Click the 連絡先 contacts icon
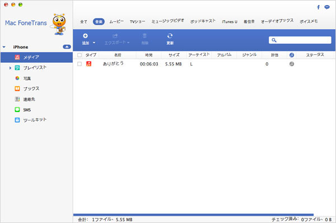 pyautogui.click(x=17, y=99)
